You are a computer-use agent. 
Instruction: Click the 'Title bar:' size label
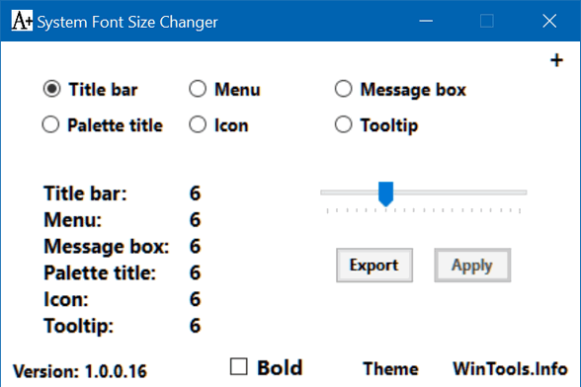point(85,193)
